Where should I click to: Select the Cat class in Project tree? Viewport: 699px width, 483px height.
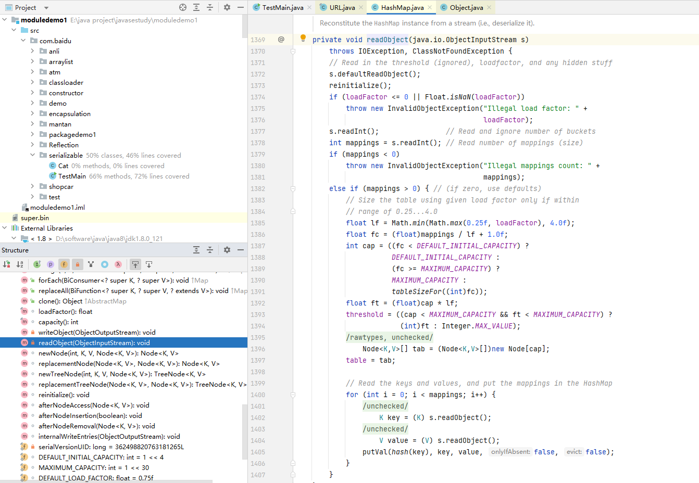(x=63, y=166)
